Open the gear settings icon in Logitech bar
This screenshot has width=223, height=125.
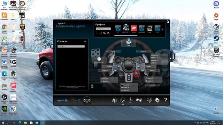pos(157,100)
